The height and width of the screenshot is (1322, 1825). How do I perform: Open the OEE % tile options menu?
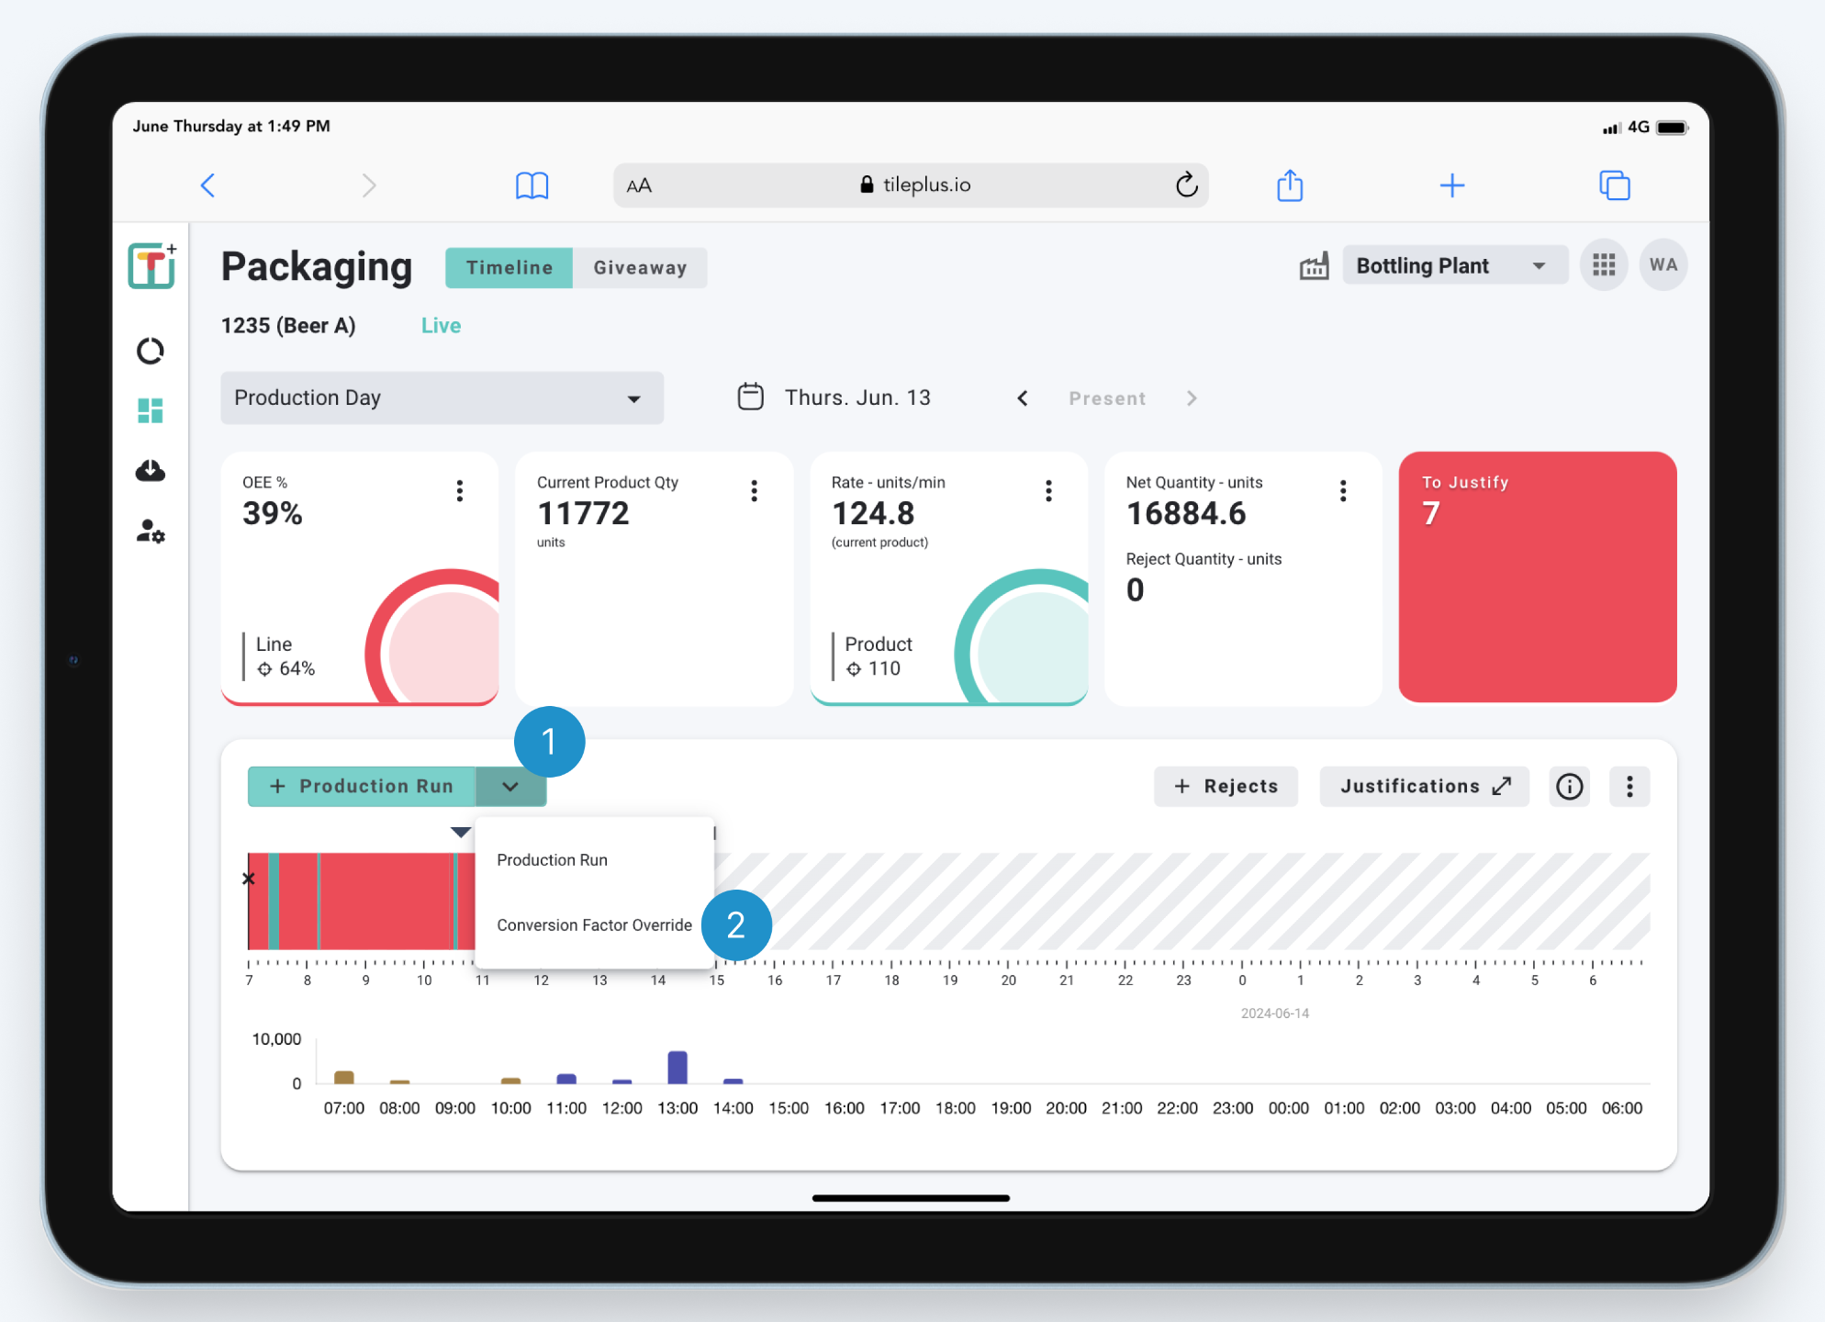(460, 491)
